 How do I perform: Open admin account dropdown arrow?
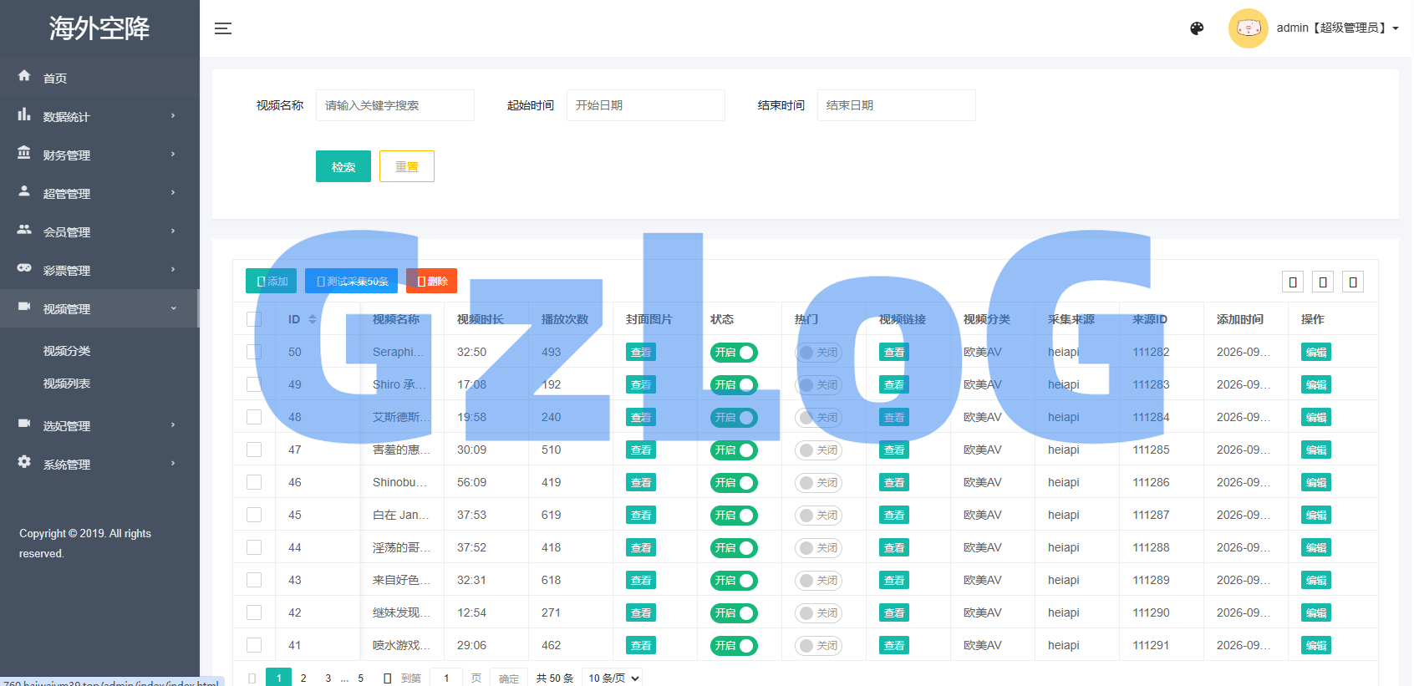pyautogui.click(x=1396, y=28)
